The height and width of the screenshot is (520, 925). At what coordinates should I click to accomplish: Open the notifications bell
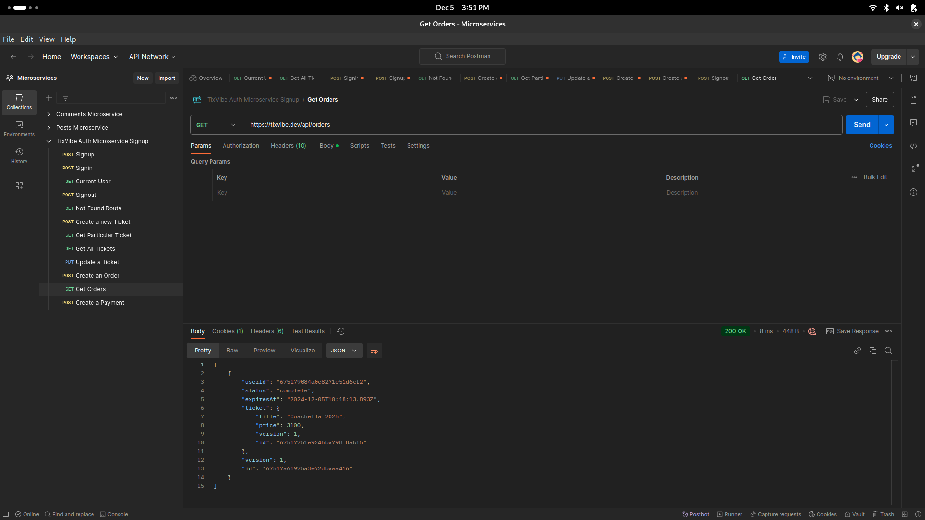pyautogui.click(x=840, y=57)
